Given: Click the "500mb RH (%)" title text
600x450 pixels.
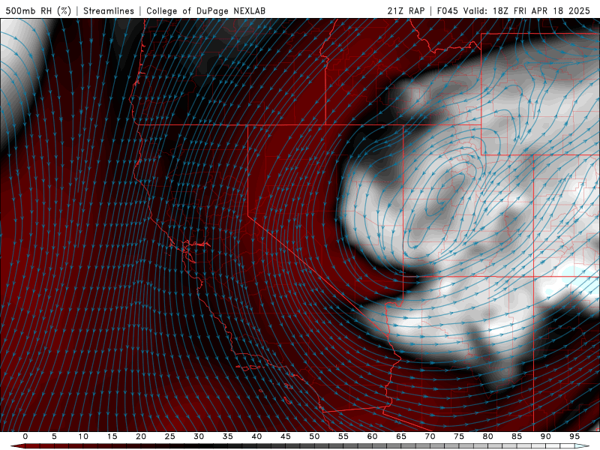Looking at the screenshot, I should 38,10.
